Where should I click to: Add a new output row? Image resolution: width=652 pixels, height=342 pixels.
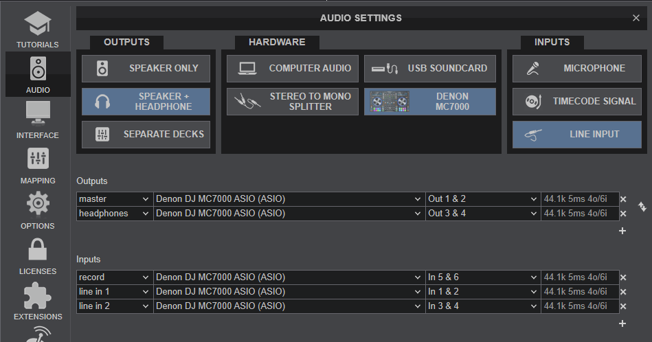(622, 231)
